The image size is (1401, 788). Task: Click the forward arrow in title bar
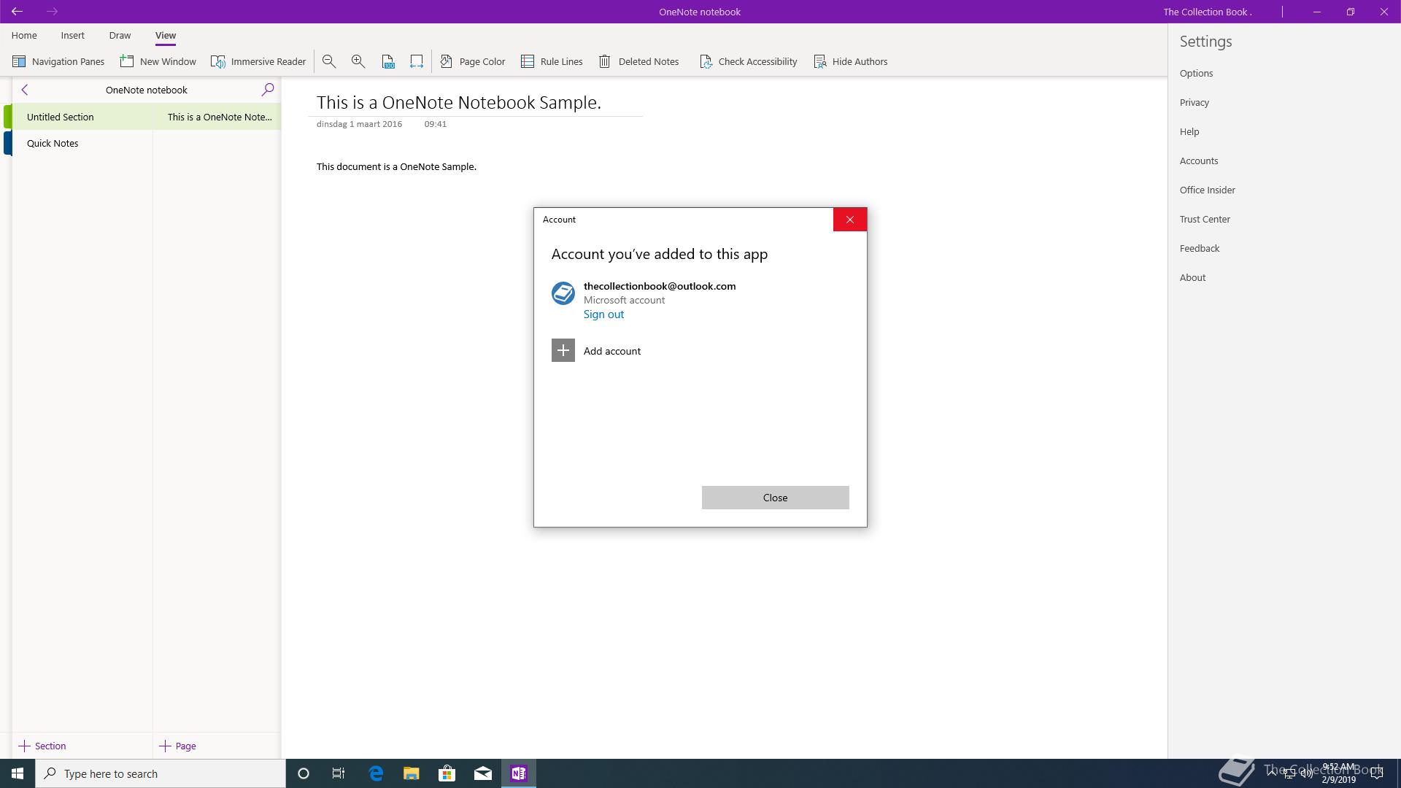point(52,12)
